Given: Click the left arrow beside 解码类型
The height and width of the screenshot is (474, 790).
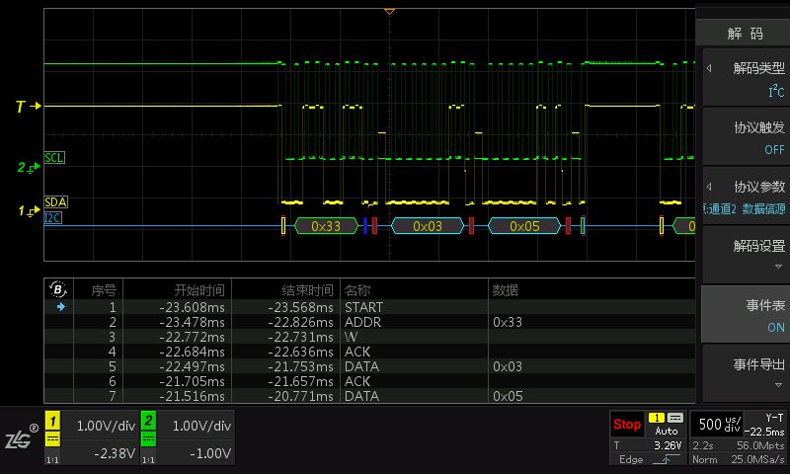Looking at the screenshot, I should click(x=709, y=68).
